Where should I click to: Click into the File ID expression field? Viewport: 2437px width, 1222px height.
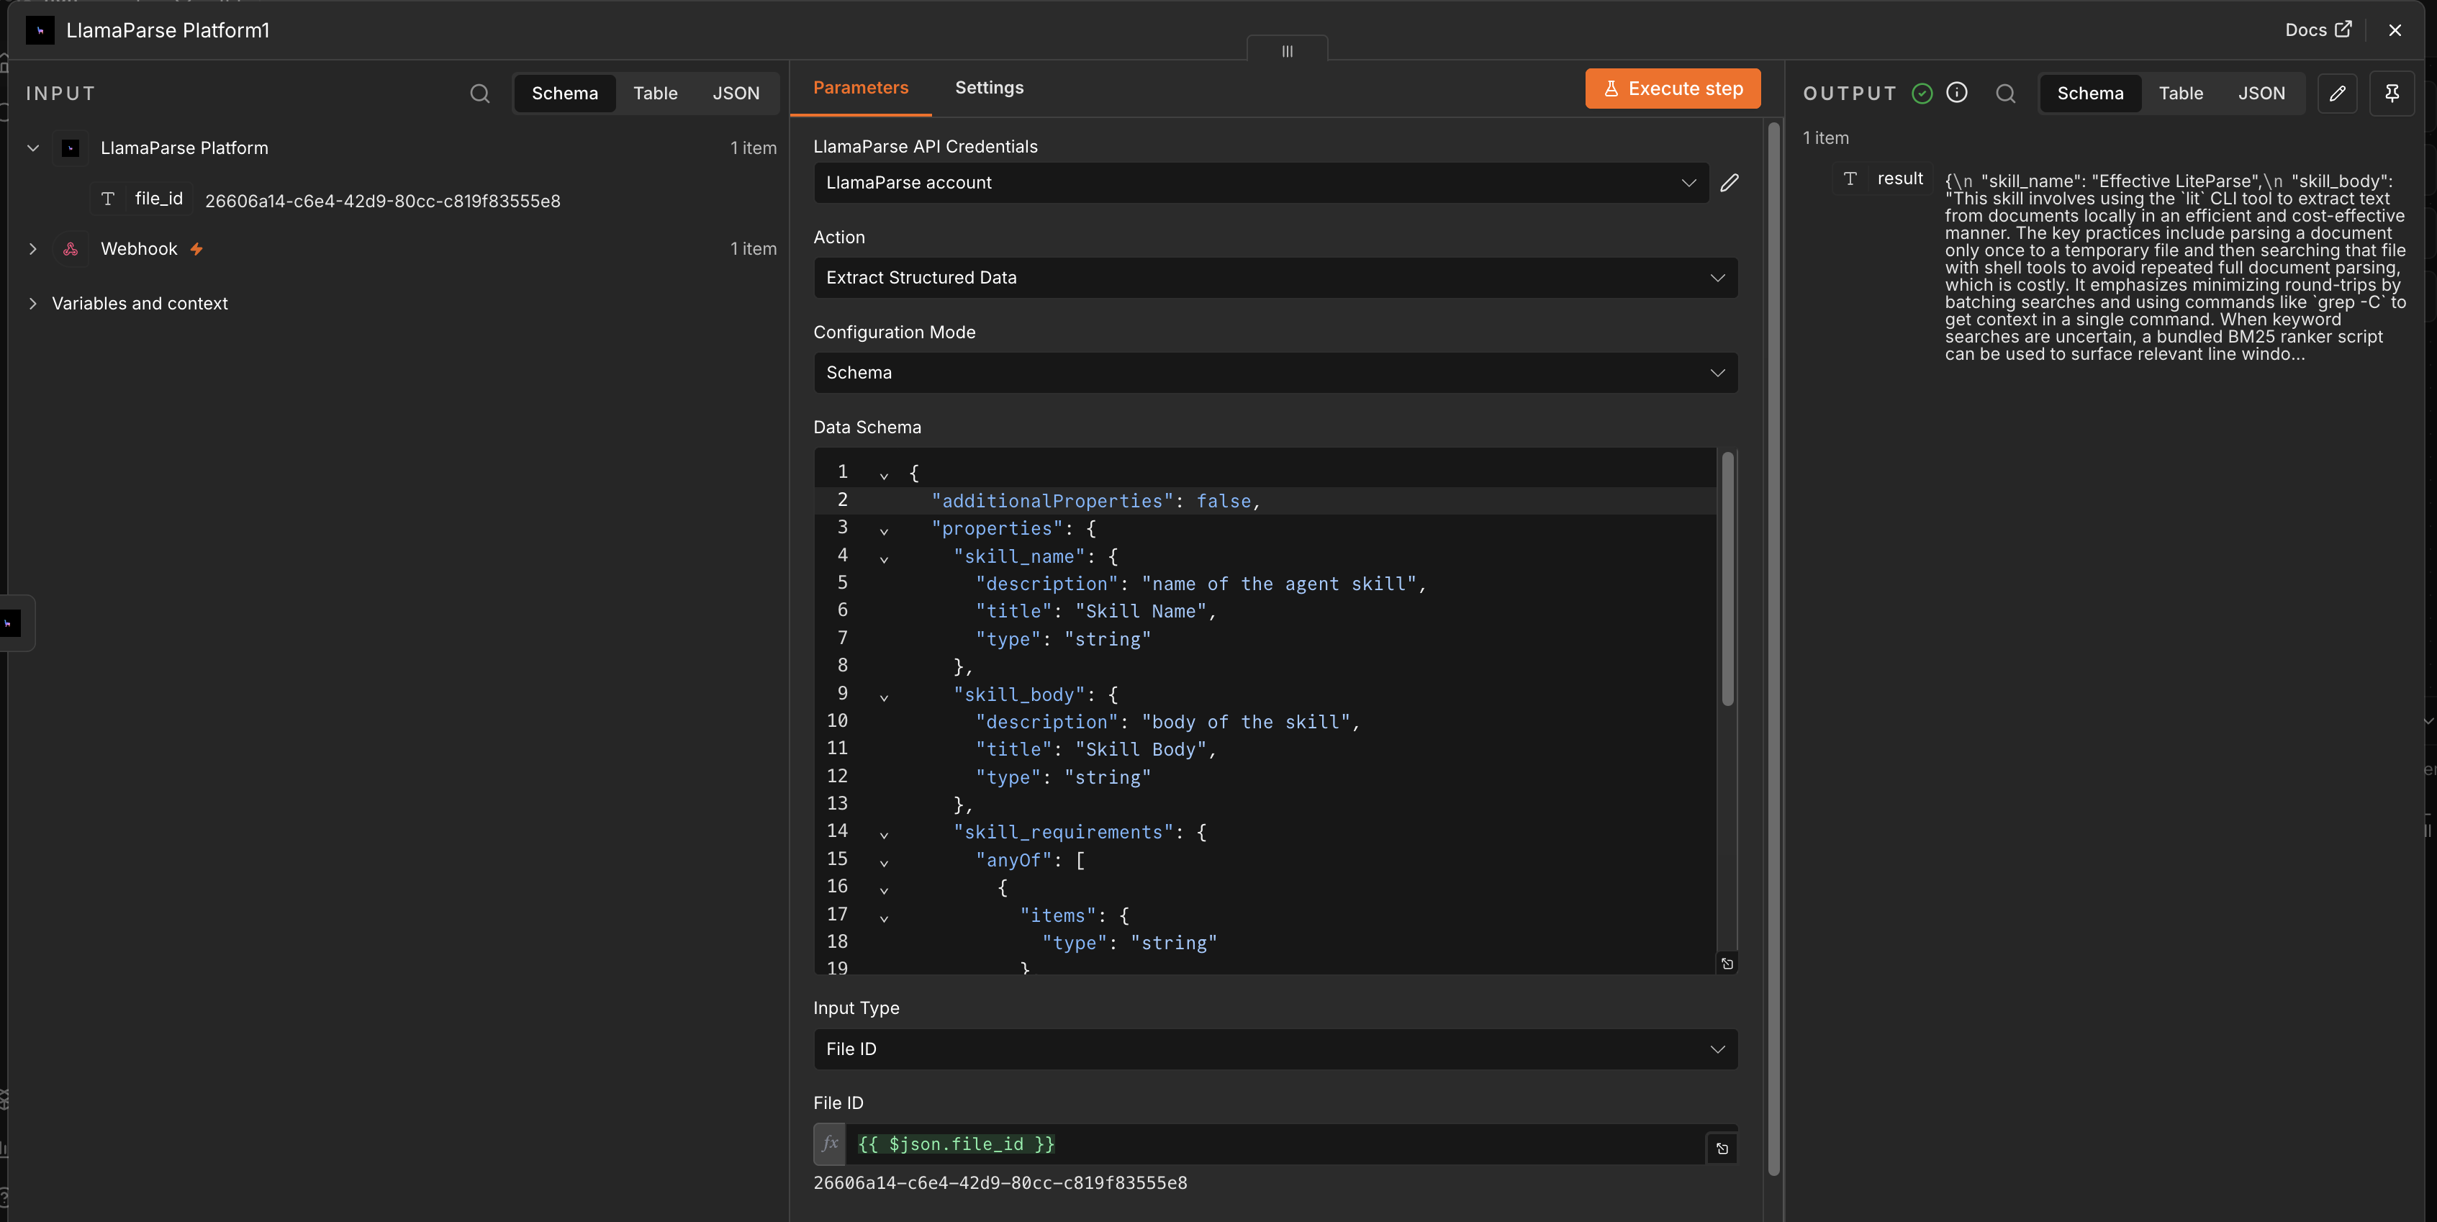click(x=1275, y=1144)
